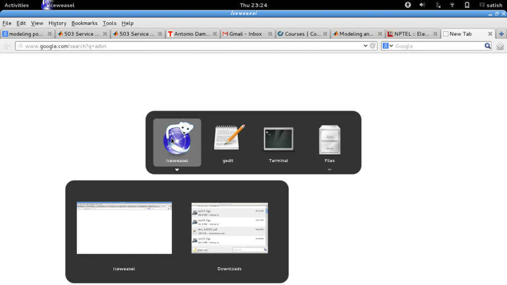The image size is (507, 285).
Task: Open volume control in top bar
Action: point(422,5)
